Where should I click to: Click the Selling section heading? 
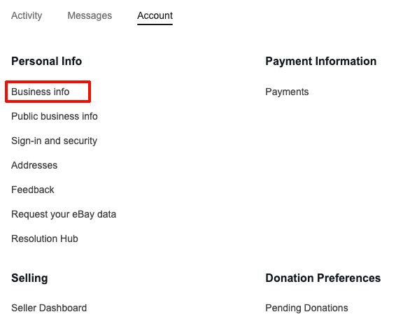(29, 278)
